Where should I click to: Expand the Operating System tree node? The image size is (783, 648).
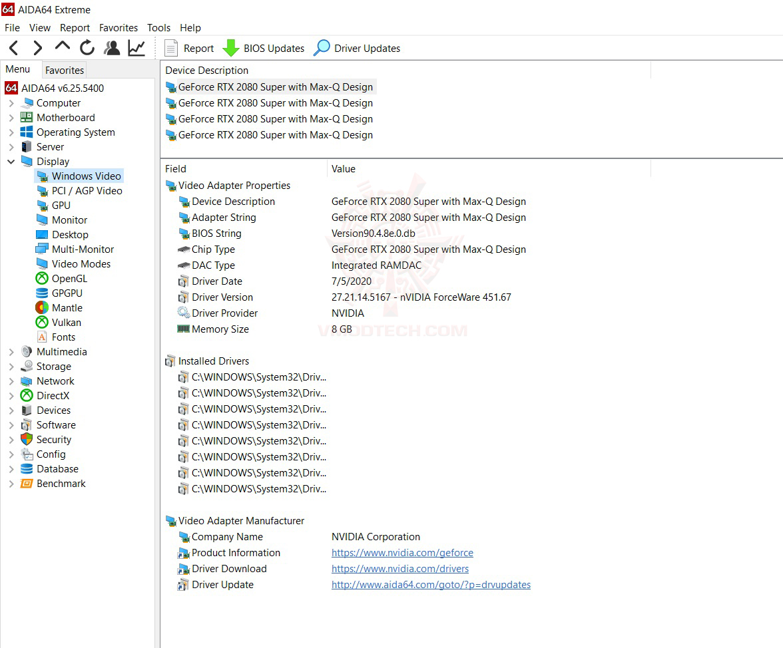click(x=11, y=132)
